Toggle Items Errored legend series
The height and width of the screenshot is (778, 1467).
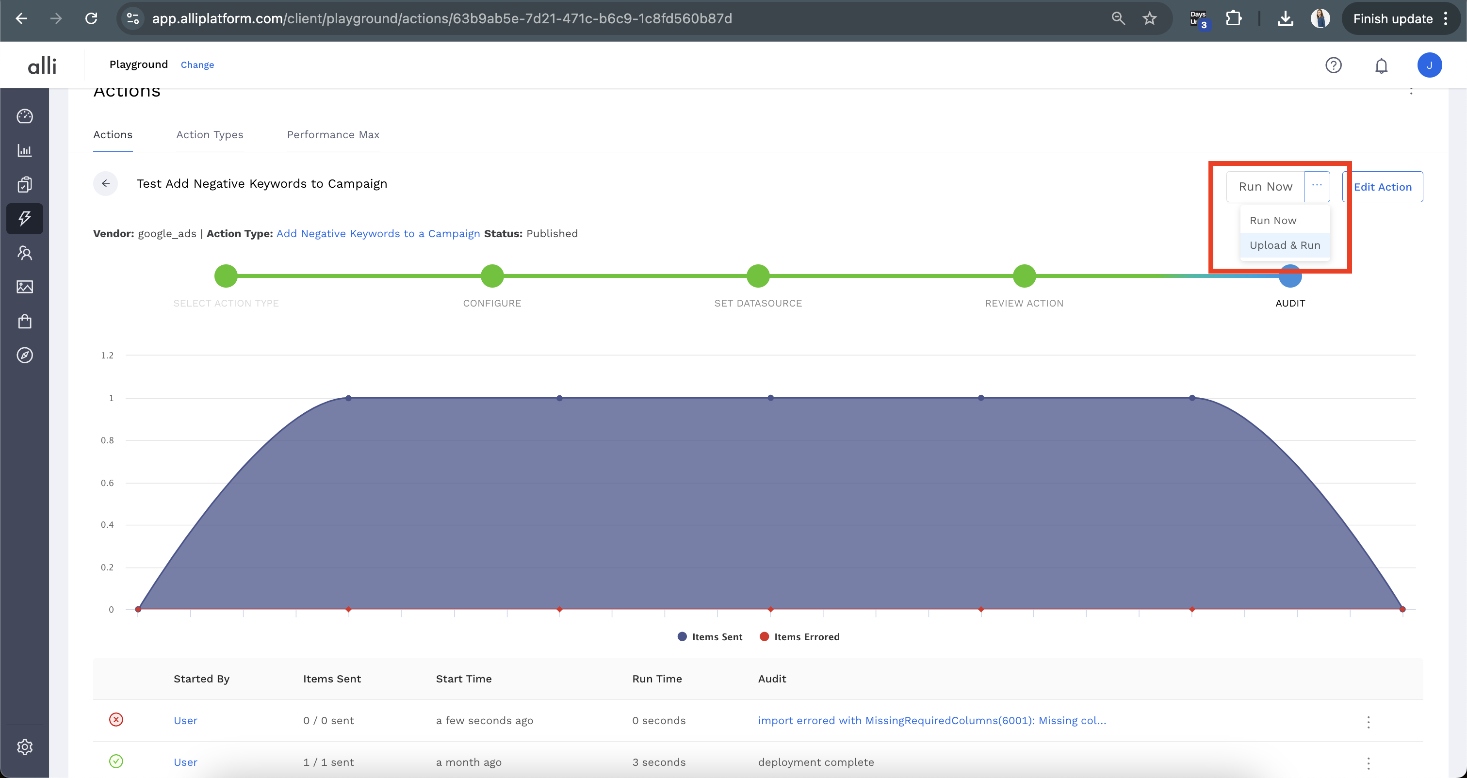tap(799, 637)
